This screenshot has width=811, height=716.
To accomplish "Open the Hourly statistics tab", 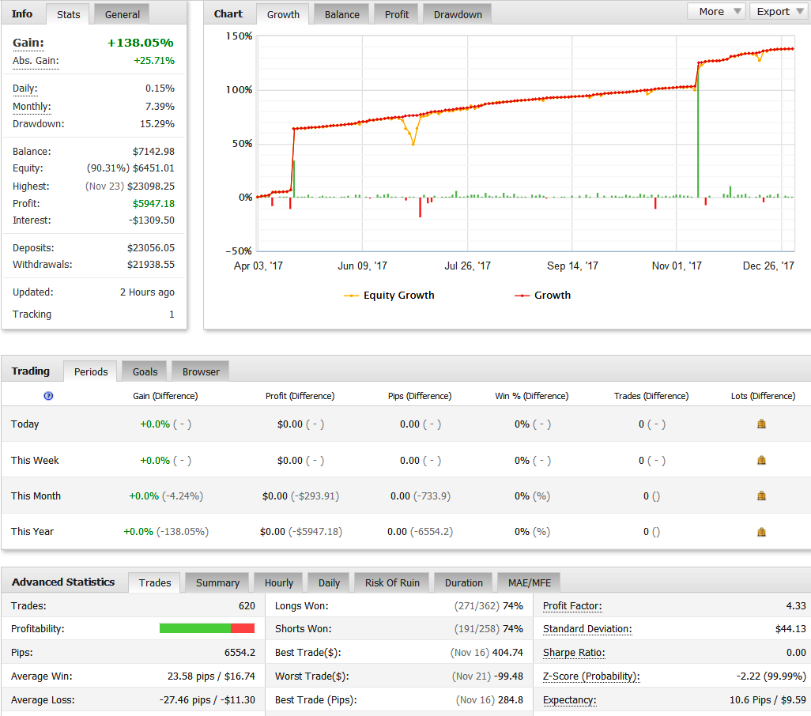I will [x=279, y=582].
